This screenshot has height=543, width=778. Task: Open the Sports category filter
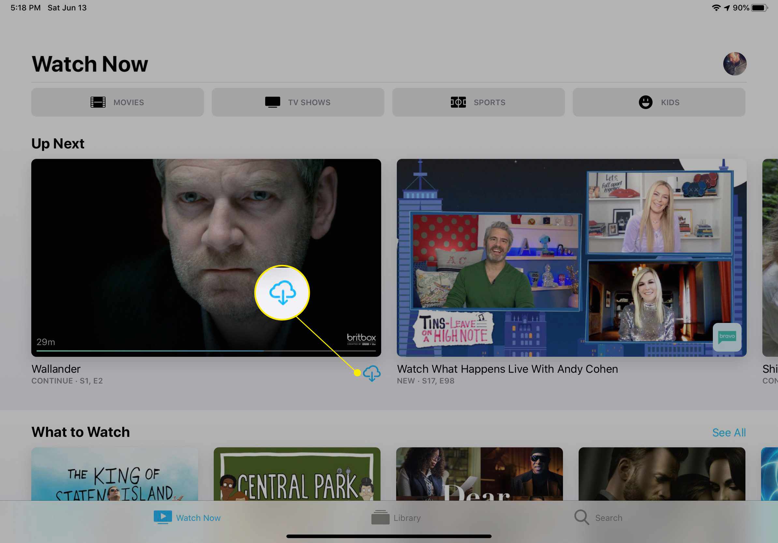point(478,102)
